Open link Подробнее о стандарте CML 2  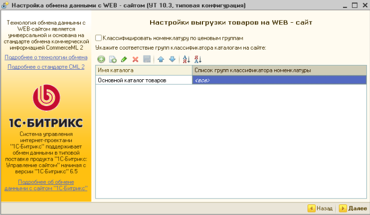click(x=46, y=67)
